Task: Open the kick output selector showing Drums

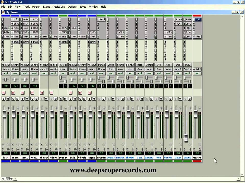Action: click(x=6, y=69)
